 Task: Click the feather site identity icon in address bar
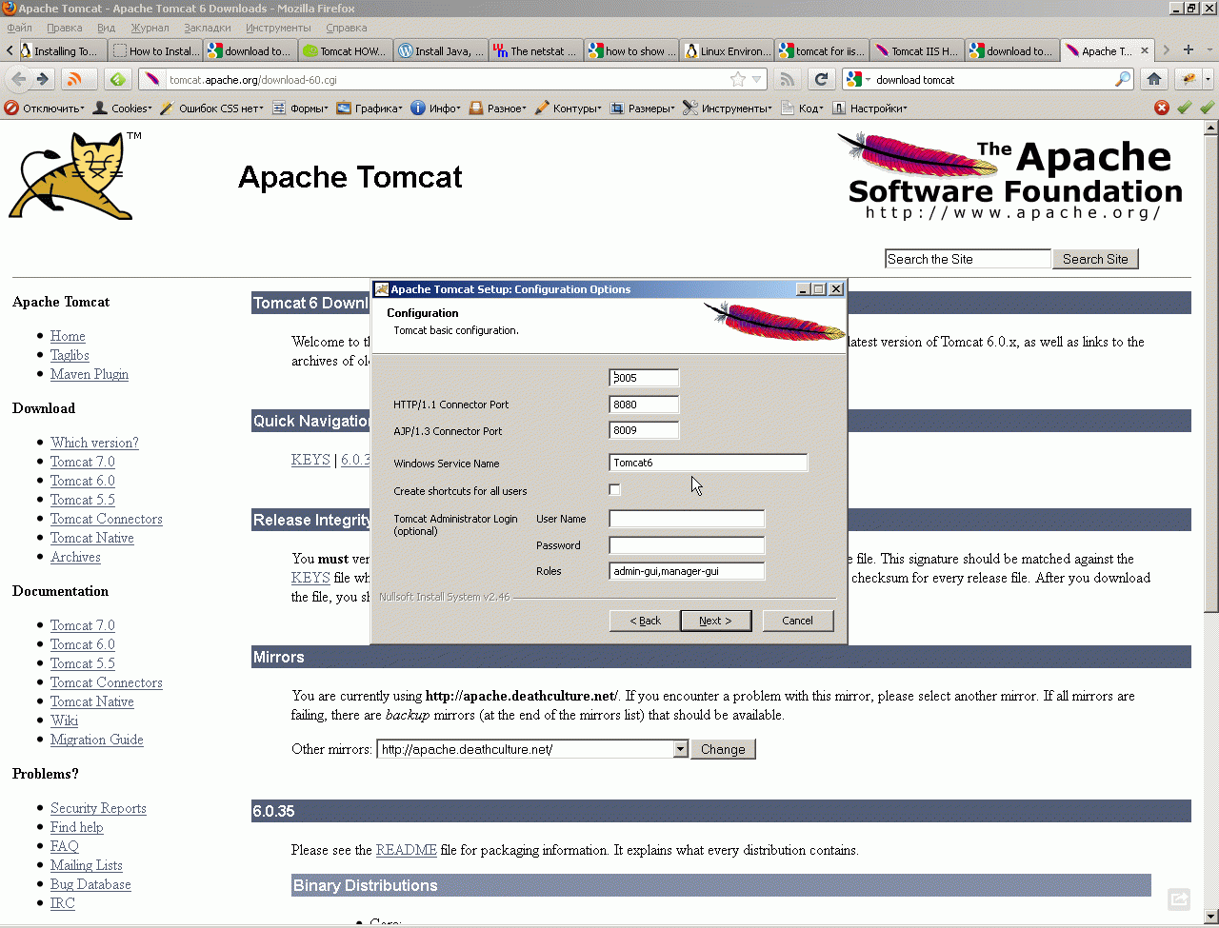[152, 79]
